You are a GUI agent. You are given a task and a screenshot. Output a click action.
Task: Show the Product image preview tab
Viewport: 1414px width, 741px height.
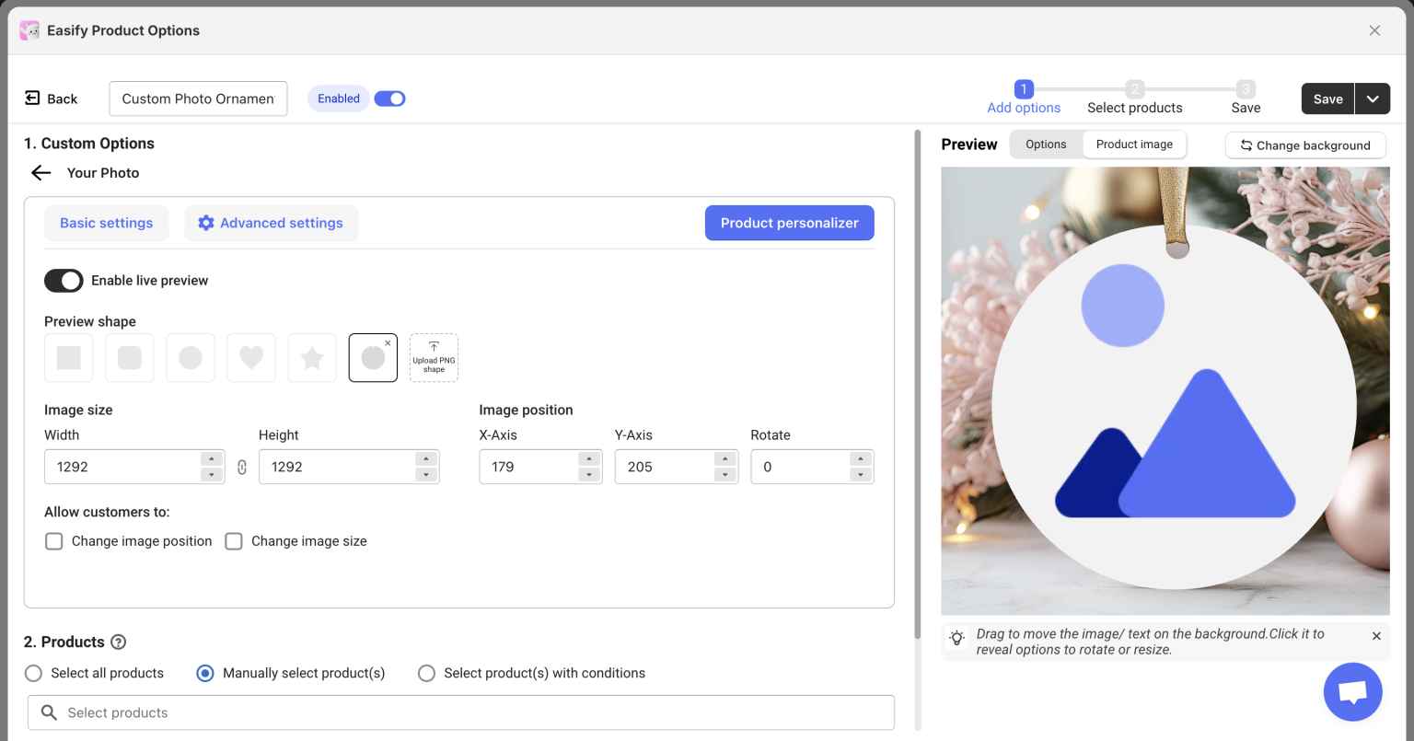tap(1134, 145)
